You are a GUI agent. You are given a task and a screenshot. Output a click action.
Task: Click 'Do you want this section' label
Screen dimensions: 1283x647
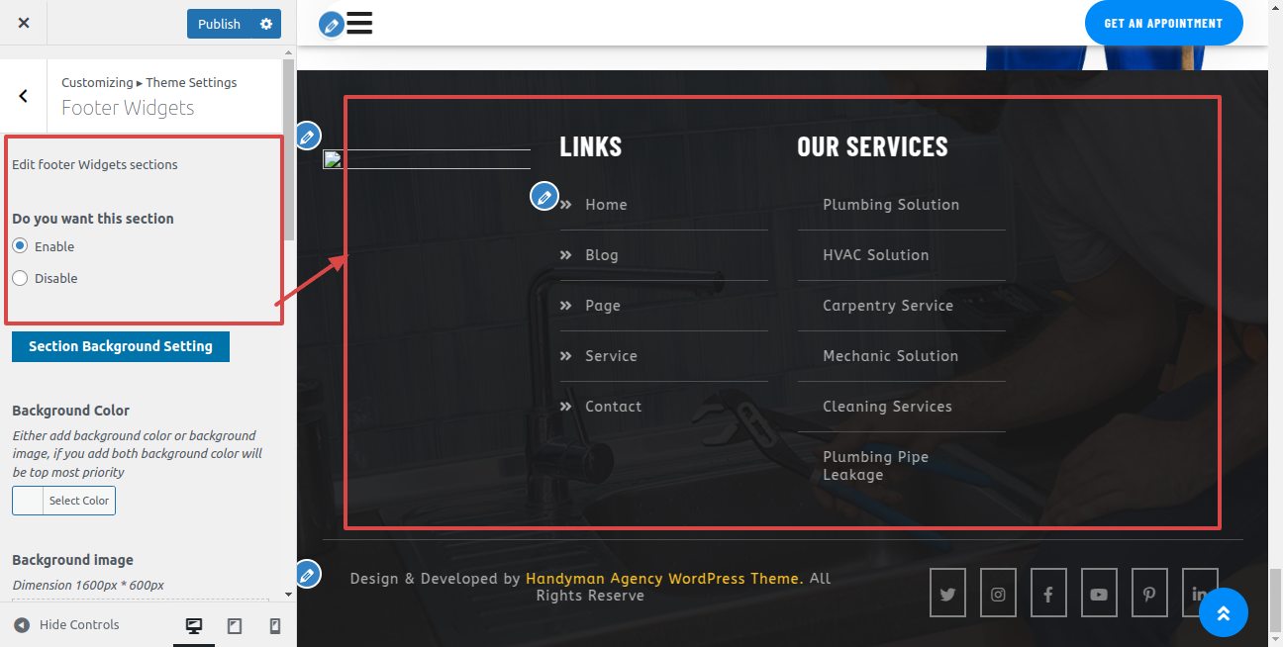click(x=93, y=219)
